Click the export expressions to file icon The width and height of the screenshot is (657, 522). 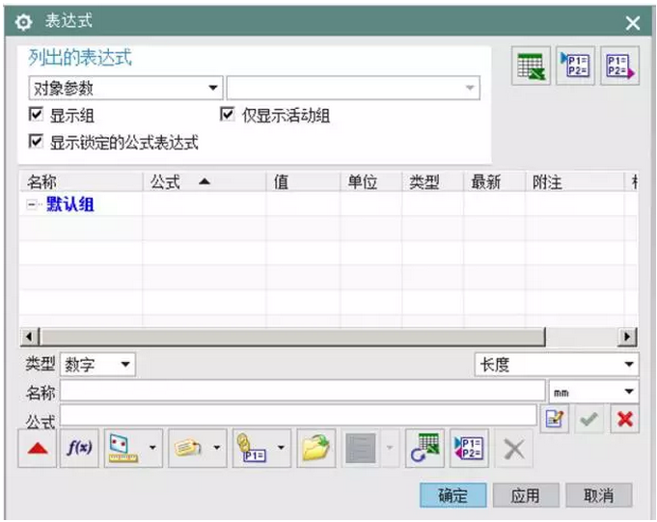point(619,67)
